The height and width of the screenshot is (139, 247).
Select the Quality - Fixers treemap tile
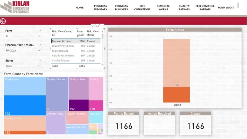point(25,125)
